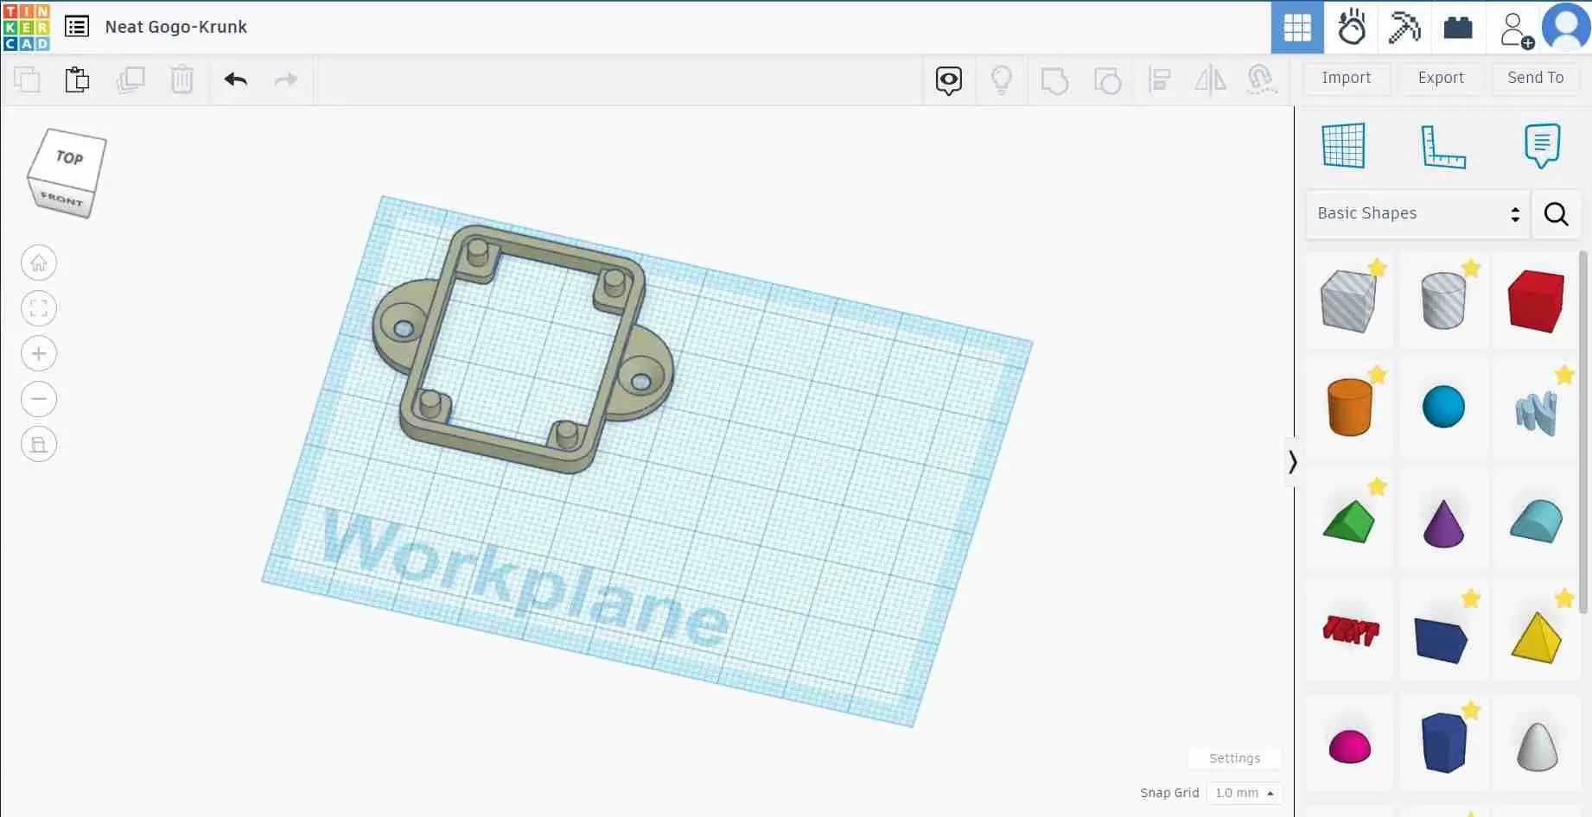Pick the yellow Pyramid shape
Image resolution: width=1592 pixels, height=817 pixels.
point(1537,637)
